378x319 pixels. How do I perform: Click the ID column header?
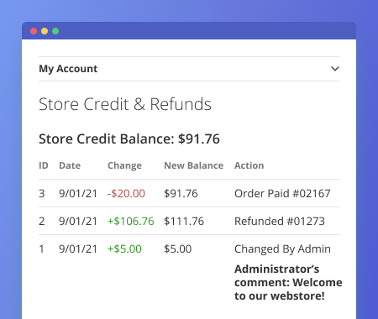tap(44, 165)
